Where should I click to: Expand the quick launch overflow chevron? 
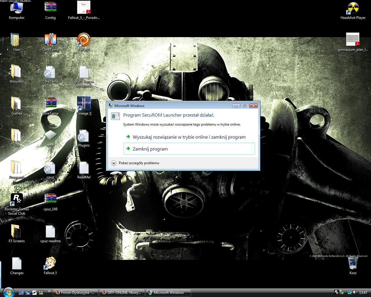[x=49, y=291]
